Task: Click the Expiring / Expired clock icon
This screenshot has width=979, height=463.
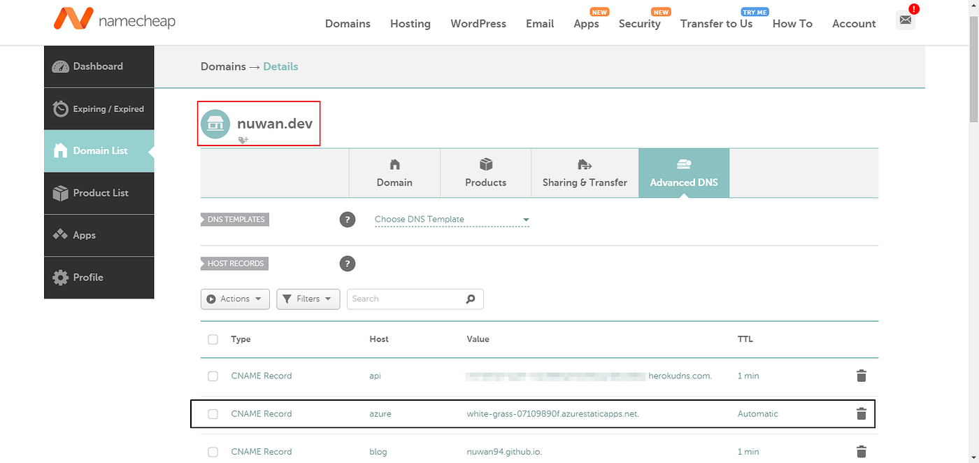Action: (61, 109)
